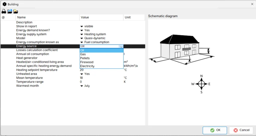Click the Value column header
Screen dimensions: 256x136
[101, 17]
